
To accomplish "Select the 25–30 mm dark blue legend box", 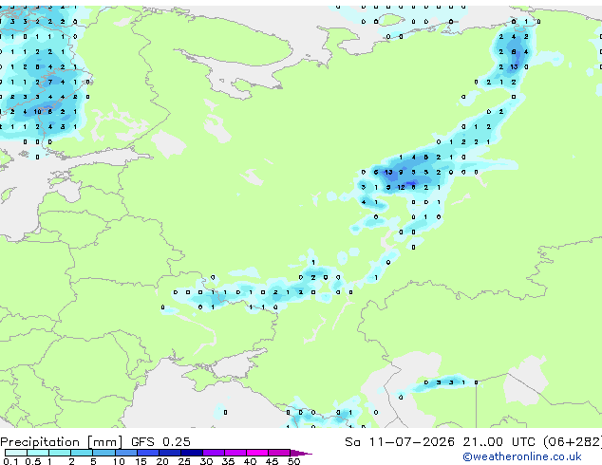I will point(191,453).
